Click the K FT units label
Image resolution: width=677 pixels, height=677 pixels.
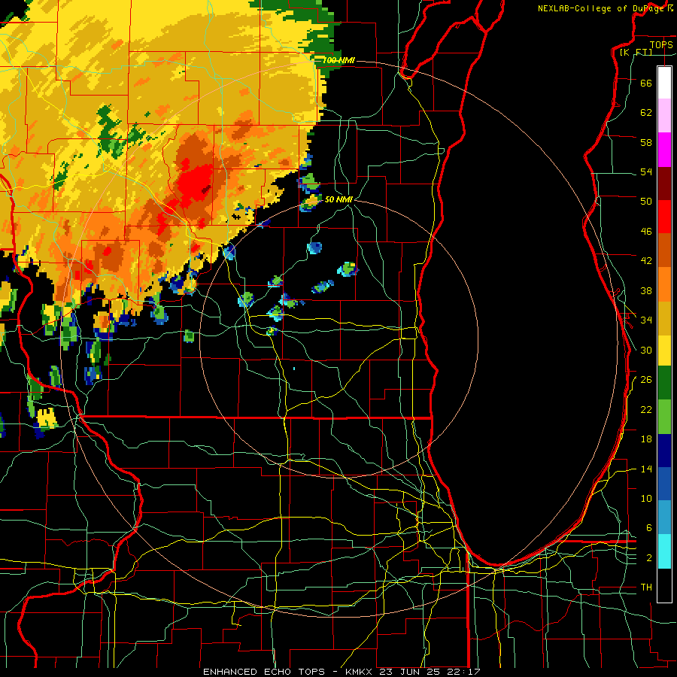point(636,52)
